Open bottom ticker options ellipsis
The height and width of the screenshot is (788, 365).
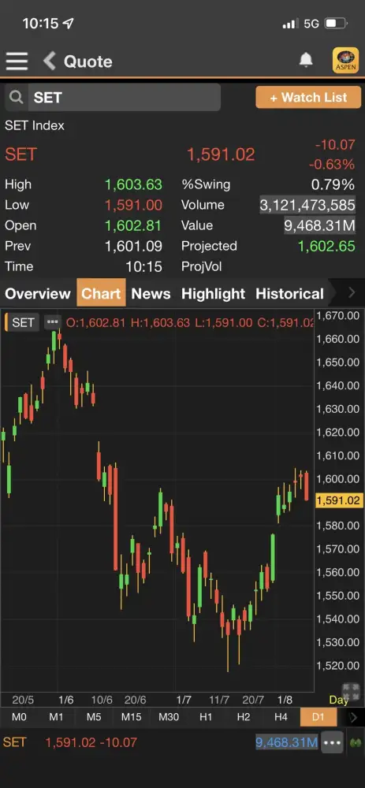click(x=333, y=742)
